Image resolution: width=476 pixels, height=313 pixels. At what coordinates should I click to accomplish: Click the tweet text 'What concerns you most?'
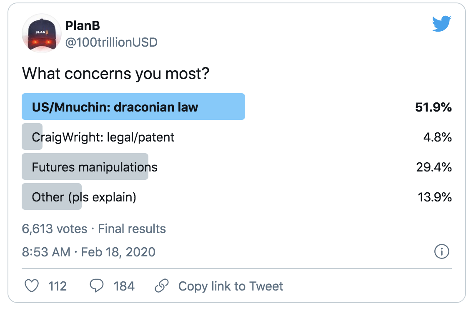point(115,73)
